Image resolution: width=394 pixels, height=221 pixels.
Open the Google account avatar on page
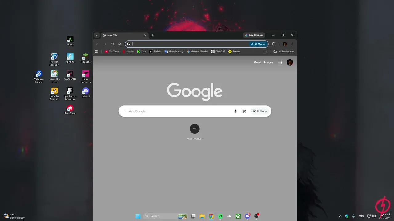coord(290,62)
